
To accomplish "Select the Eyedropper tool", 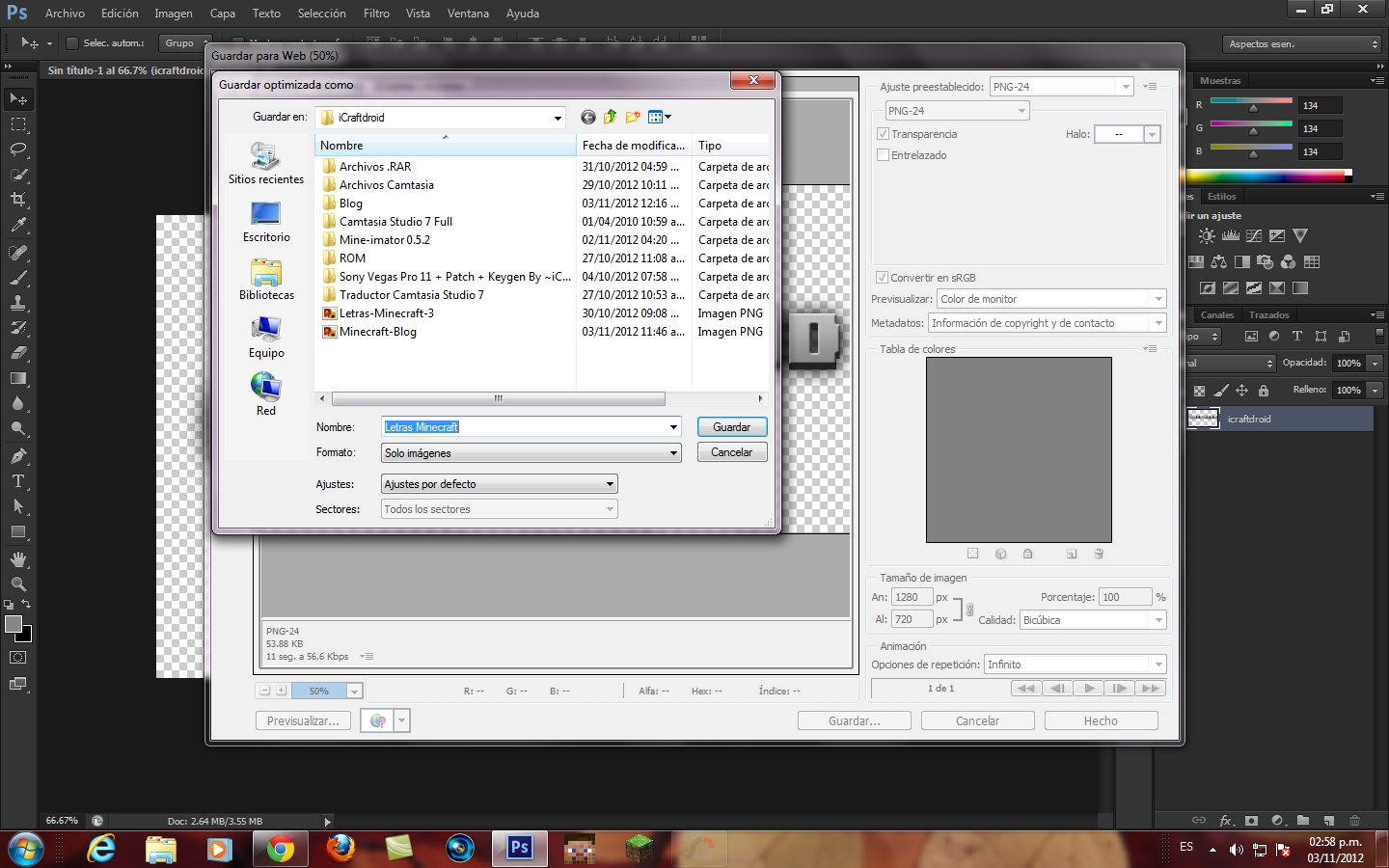I will point(18,225).
